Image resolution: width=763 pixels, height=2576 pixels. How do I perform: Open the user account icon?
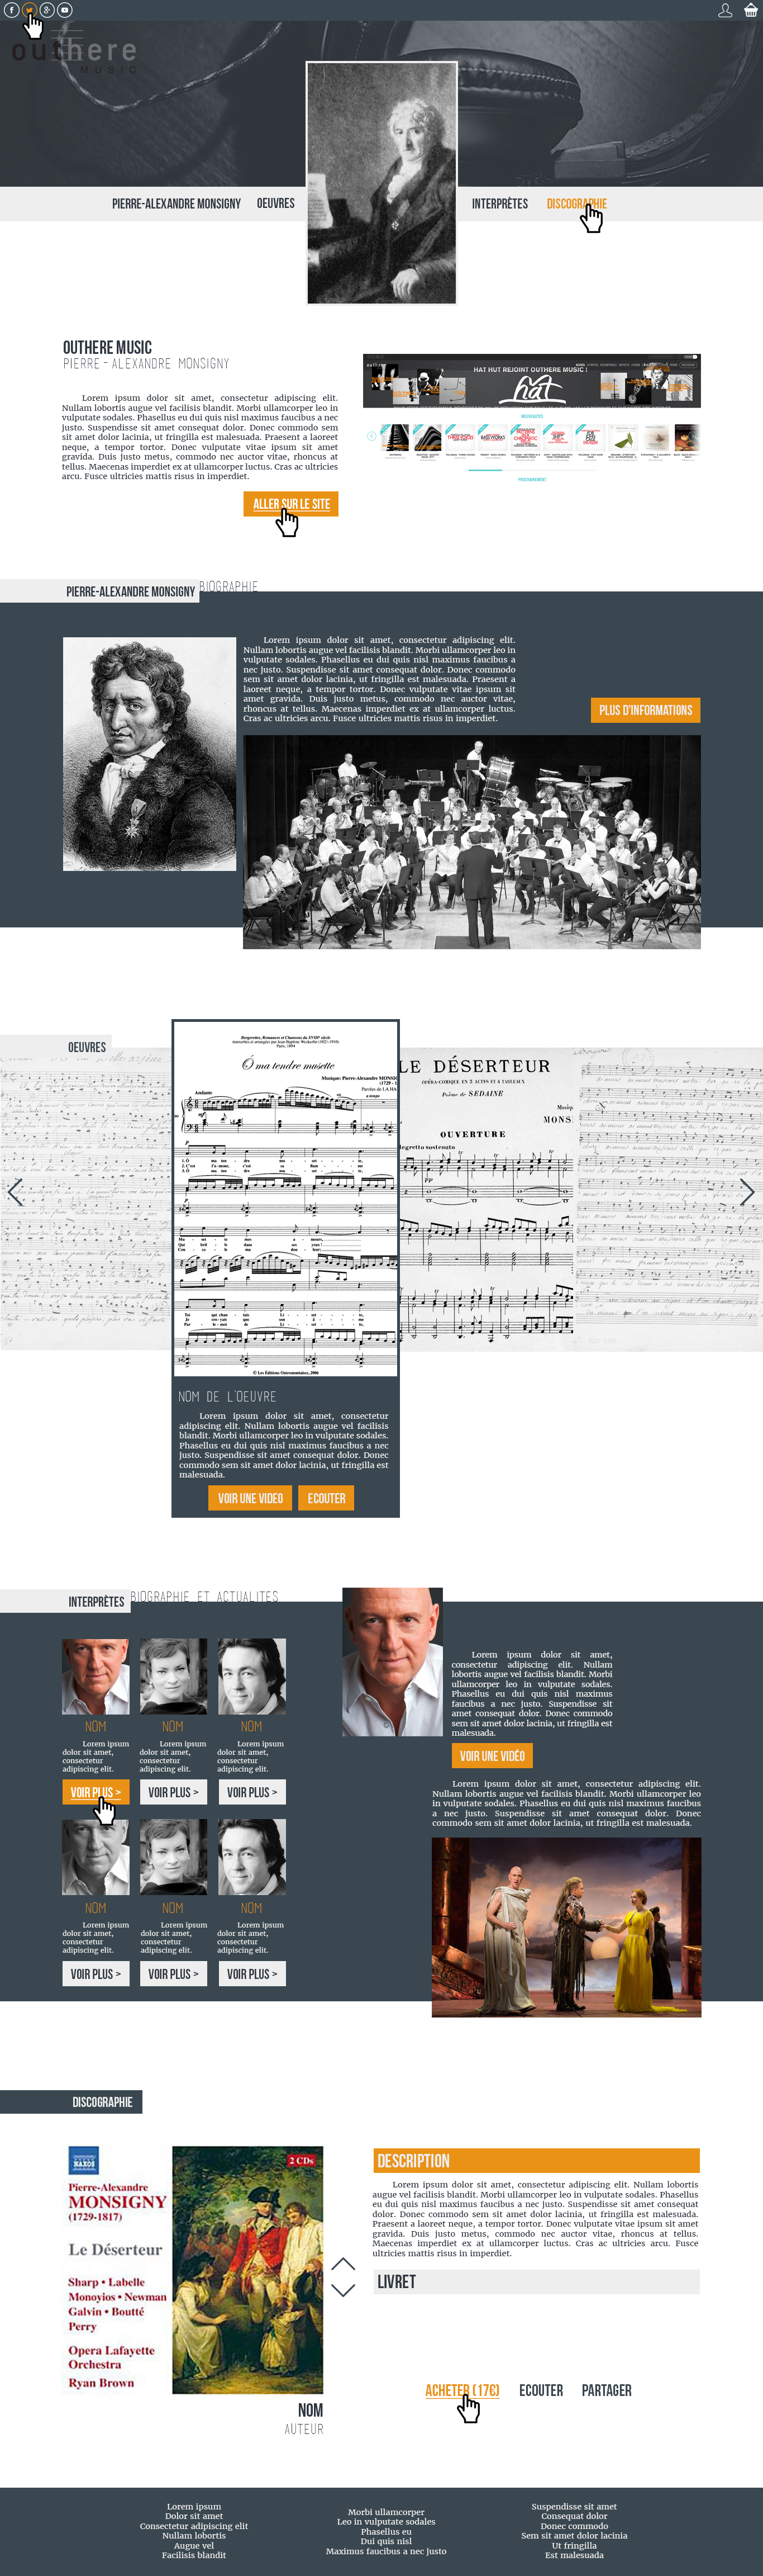point(725,10)
